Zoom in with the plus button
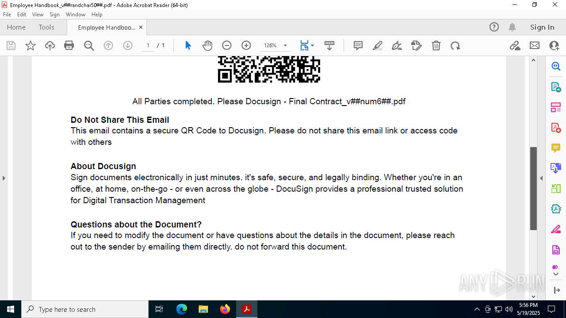This screenshot has height=318, width=566. 246,45
